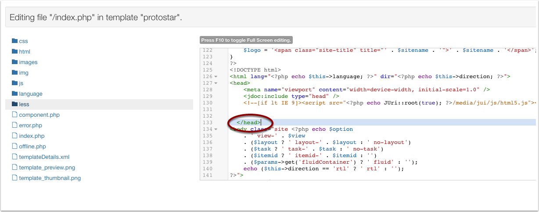Click the less folder icon
Screen dimensions: 539x212
tap(14, 104)
